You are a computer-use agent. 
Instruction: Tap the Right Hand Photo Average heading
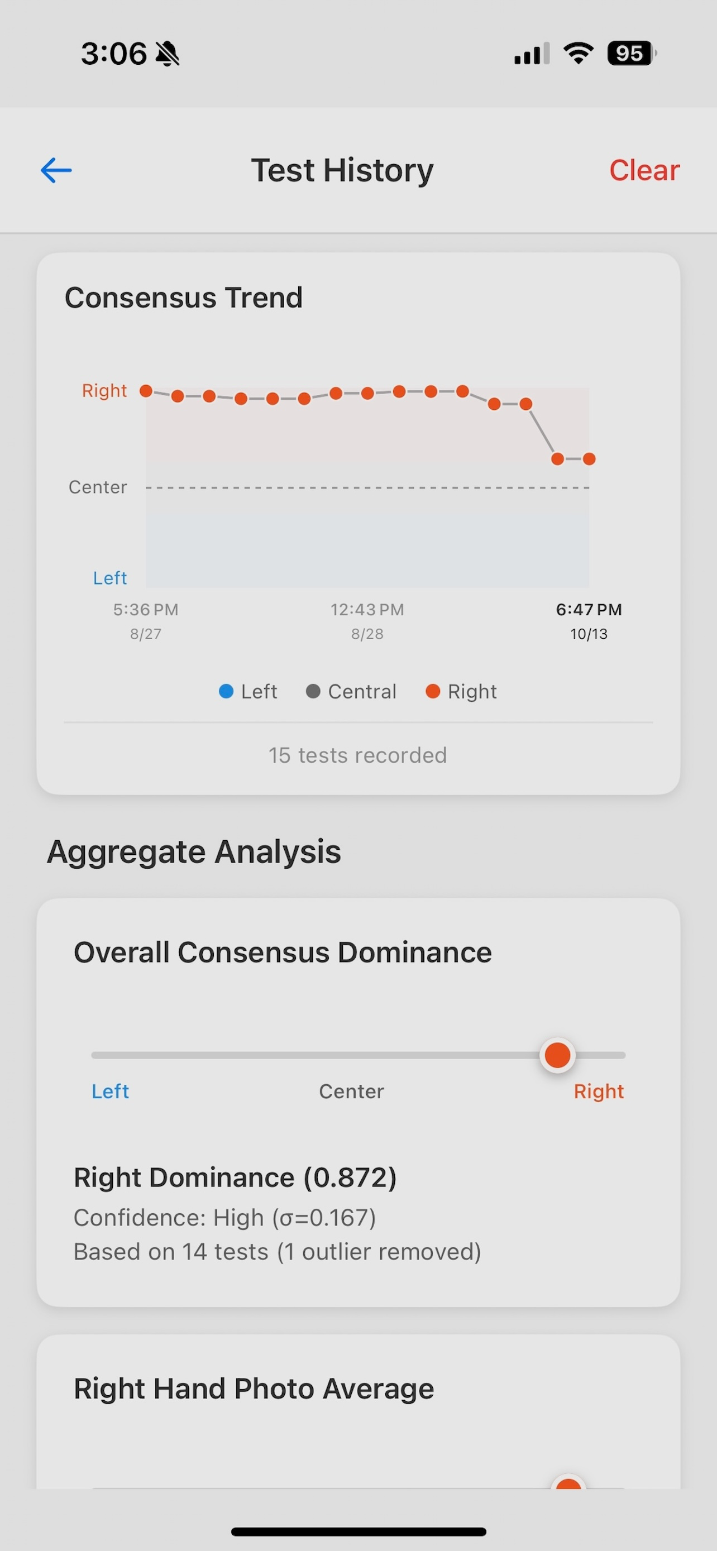pos(254,1389)
